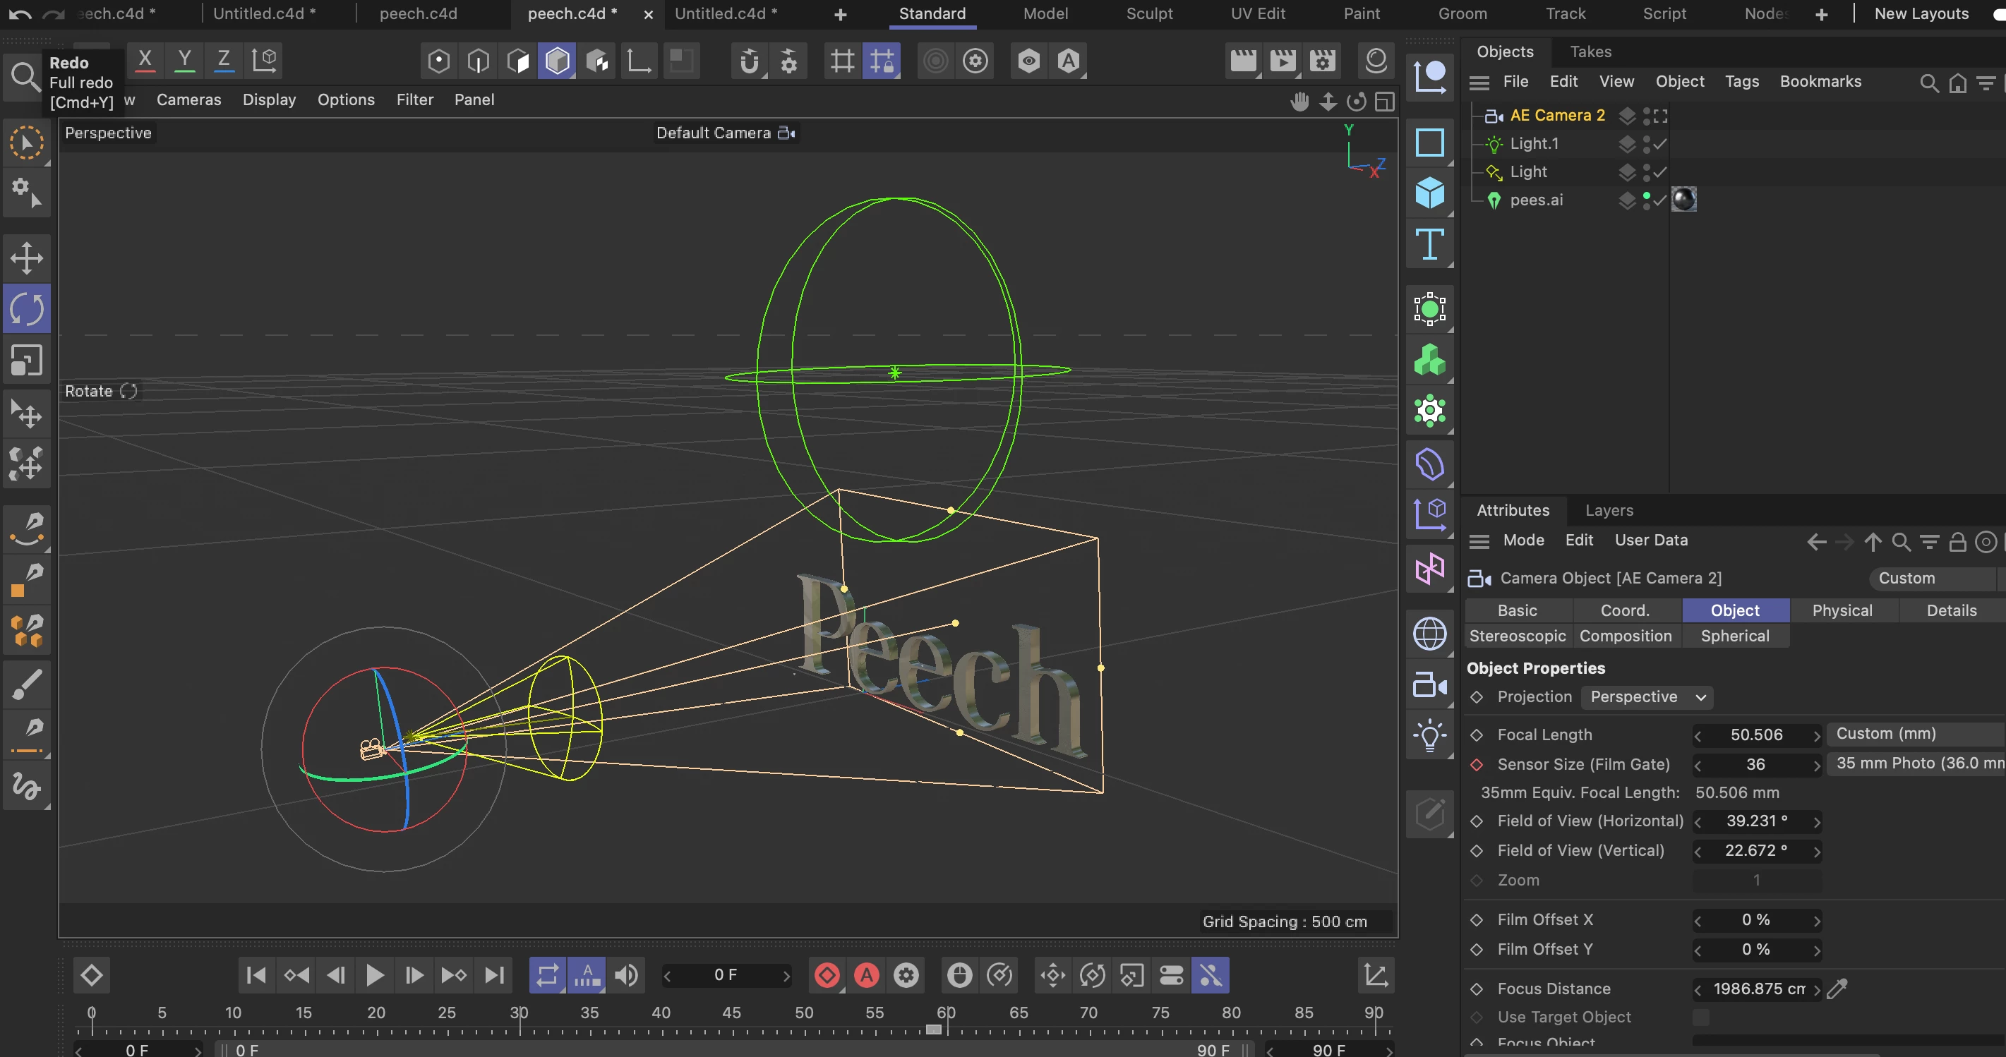
Task: Click the Record Active Objects keyframe button
Action: tap(827, 975)
